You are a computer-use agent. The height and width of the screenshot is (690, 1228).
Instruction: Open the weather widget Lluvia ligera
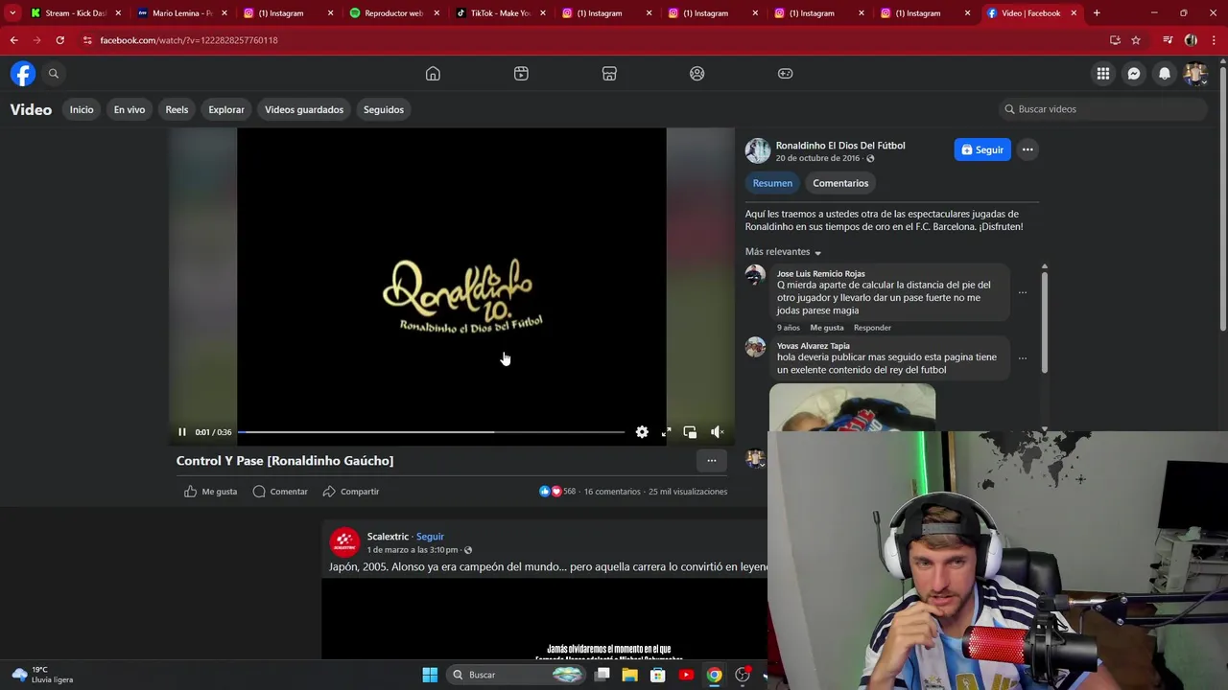coord(43,675)
